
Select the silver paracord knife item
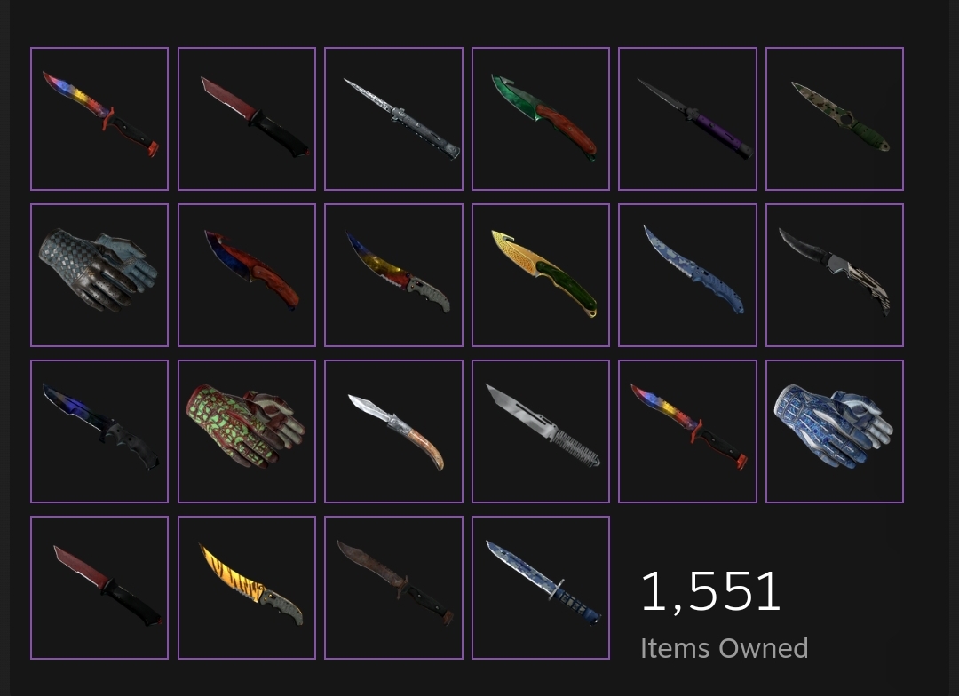pyautogui.click(x=541, y=431)
